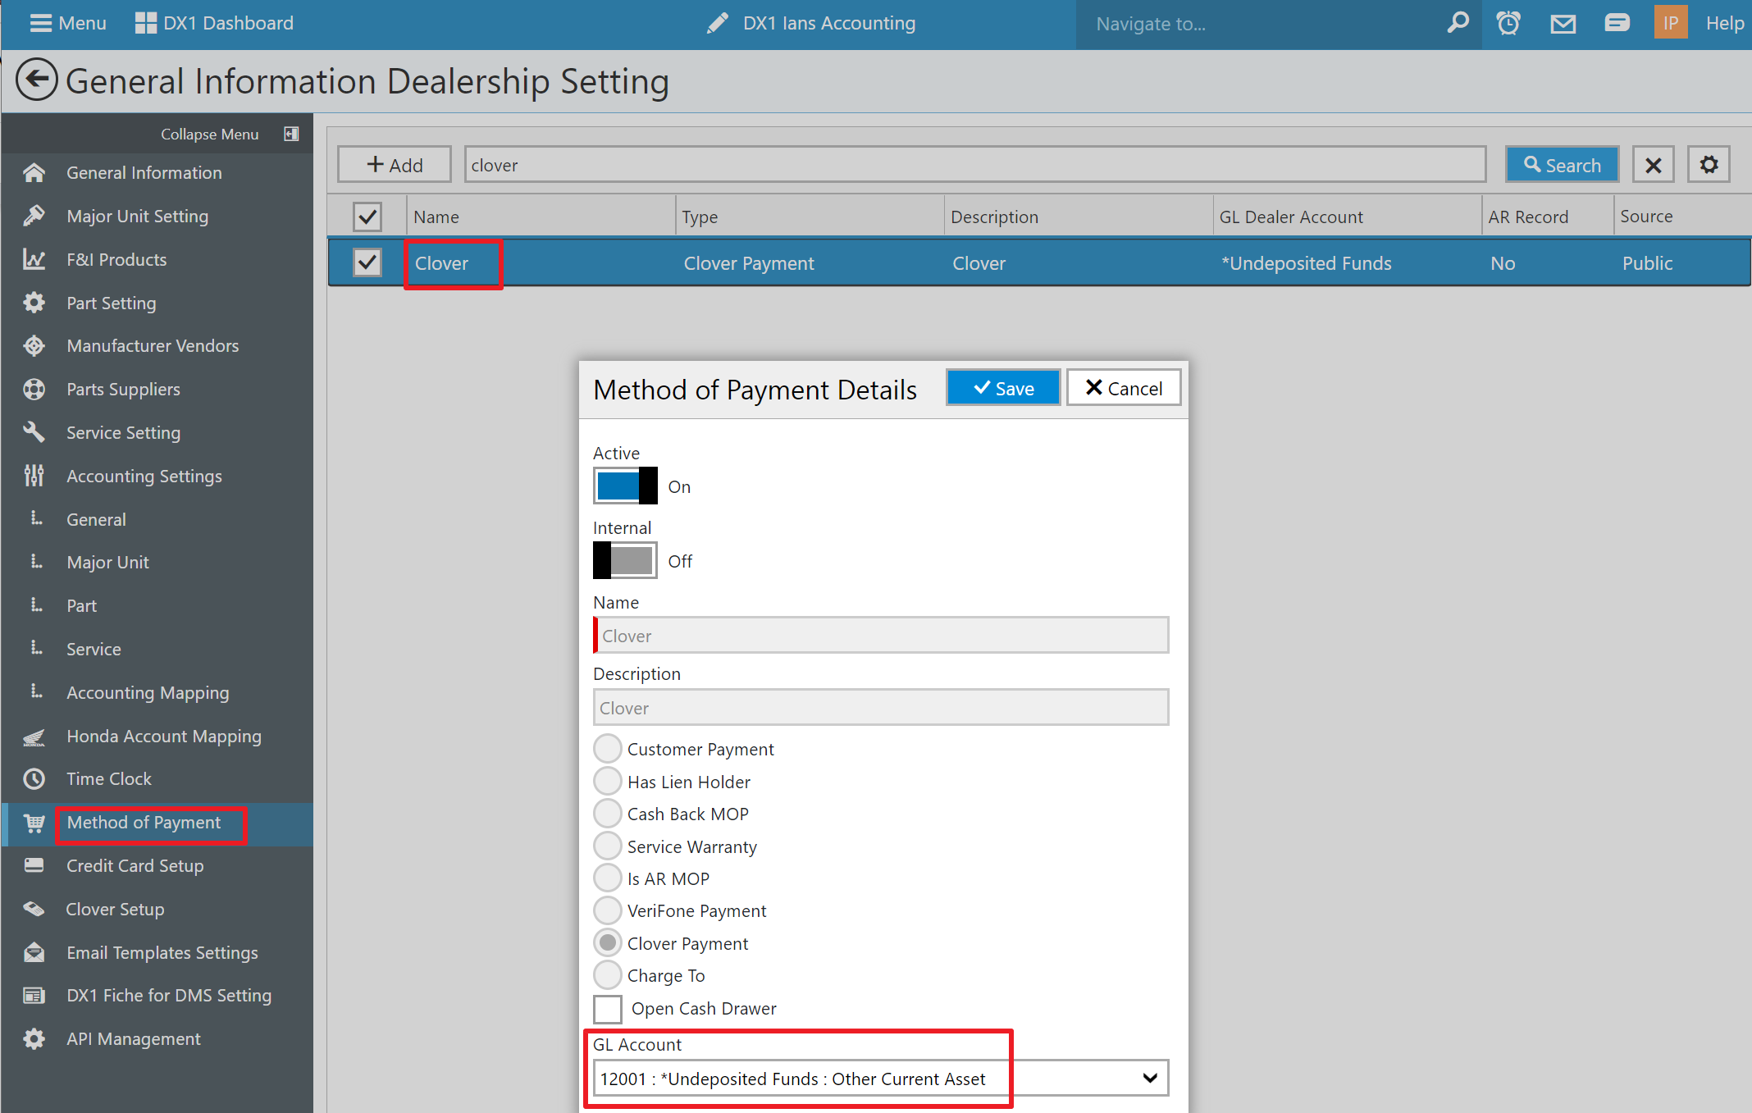Check the Open Cash Drawer checkbox
The image size is (1752, 1113).
pyautogui.click(x=608, y=1009)
